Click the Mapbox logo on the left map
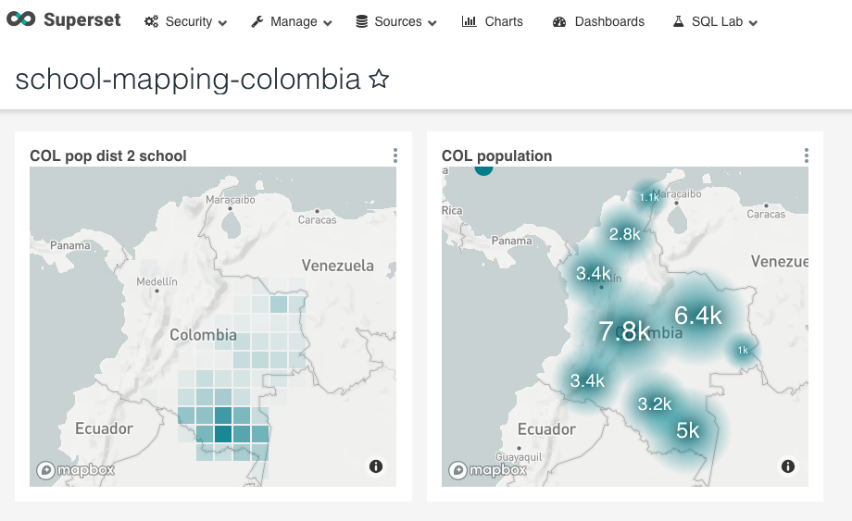The width and height of the screenshot is (852, 521). pos(76,469)
